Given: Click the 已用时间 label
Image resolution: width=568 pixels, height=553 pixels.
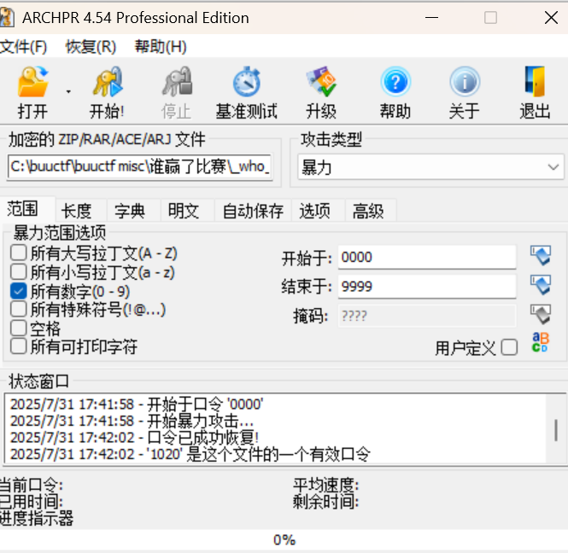Looking at the screenshot, I should tap(31, 501).
